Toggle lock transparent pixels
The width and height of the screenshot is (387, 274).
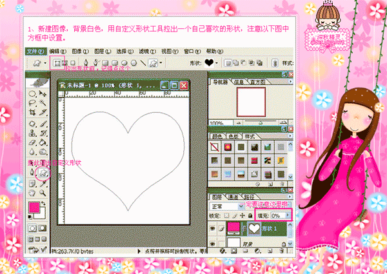(x=226, y=216)
